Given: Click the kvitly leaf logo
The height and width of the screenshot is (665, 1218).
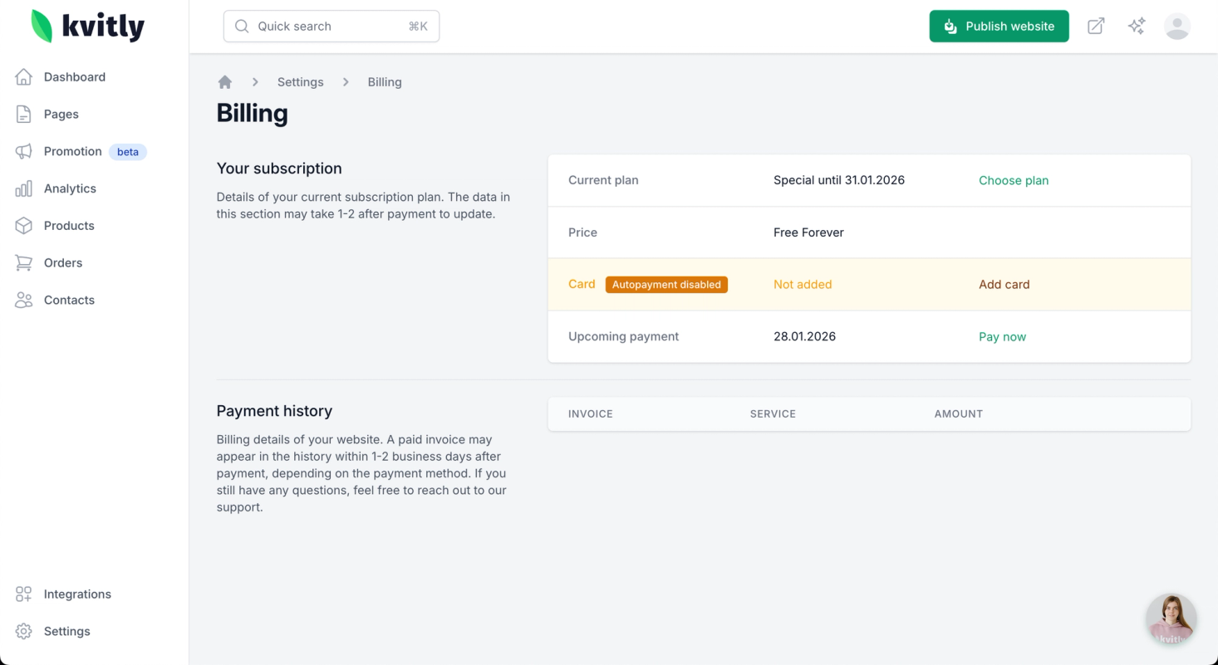Looking at the screenshot, I should [42, 27].
